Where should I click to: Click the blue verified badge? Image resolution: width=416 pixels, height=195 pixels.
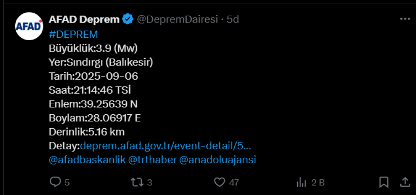pos(128,19)
